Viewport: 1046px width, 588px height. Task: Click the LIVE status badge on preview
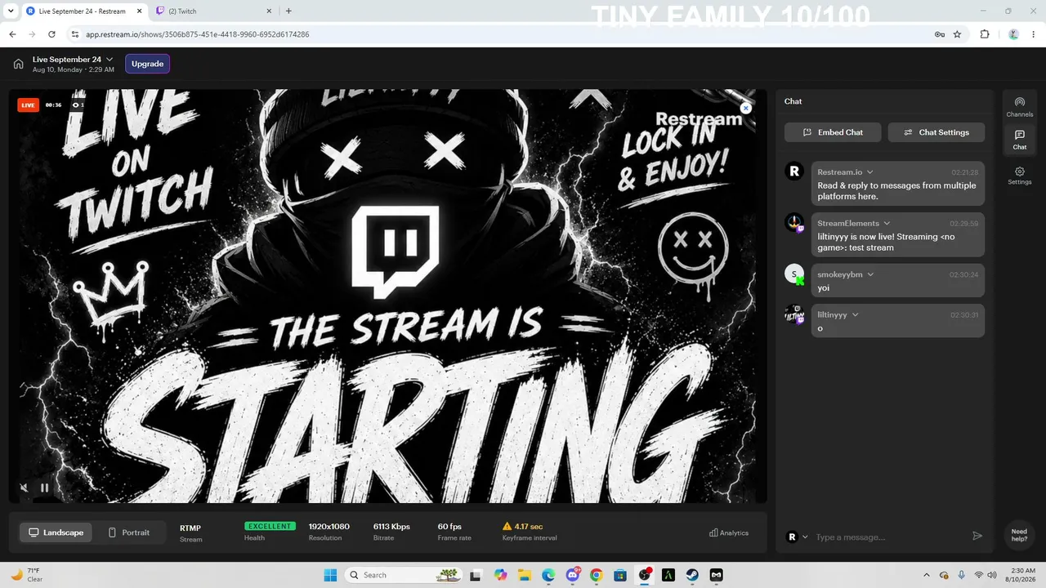click(28, 105)
